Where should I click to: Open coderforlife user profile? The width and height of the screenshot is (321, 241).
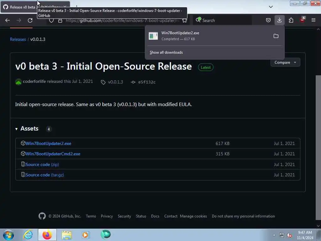(x=34, y=81)
